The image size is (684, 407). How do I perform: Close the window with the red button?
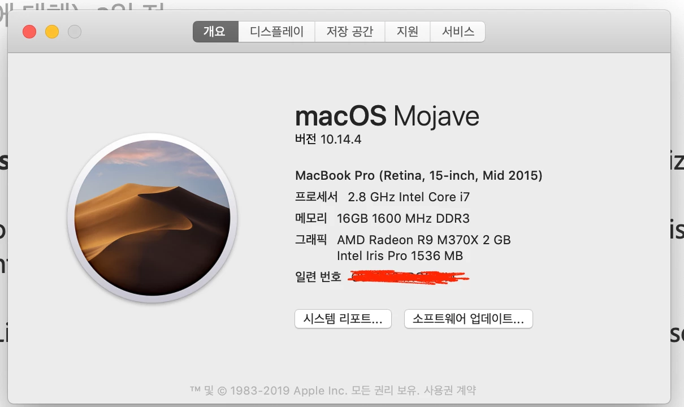pos(29,32)
